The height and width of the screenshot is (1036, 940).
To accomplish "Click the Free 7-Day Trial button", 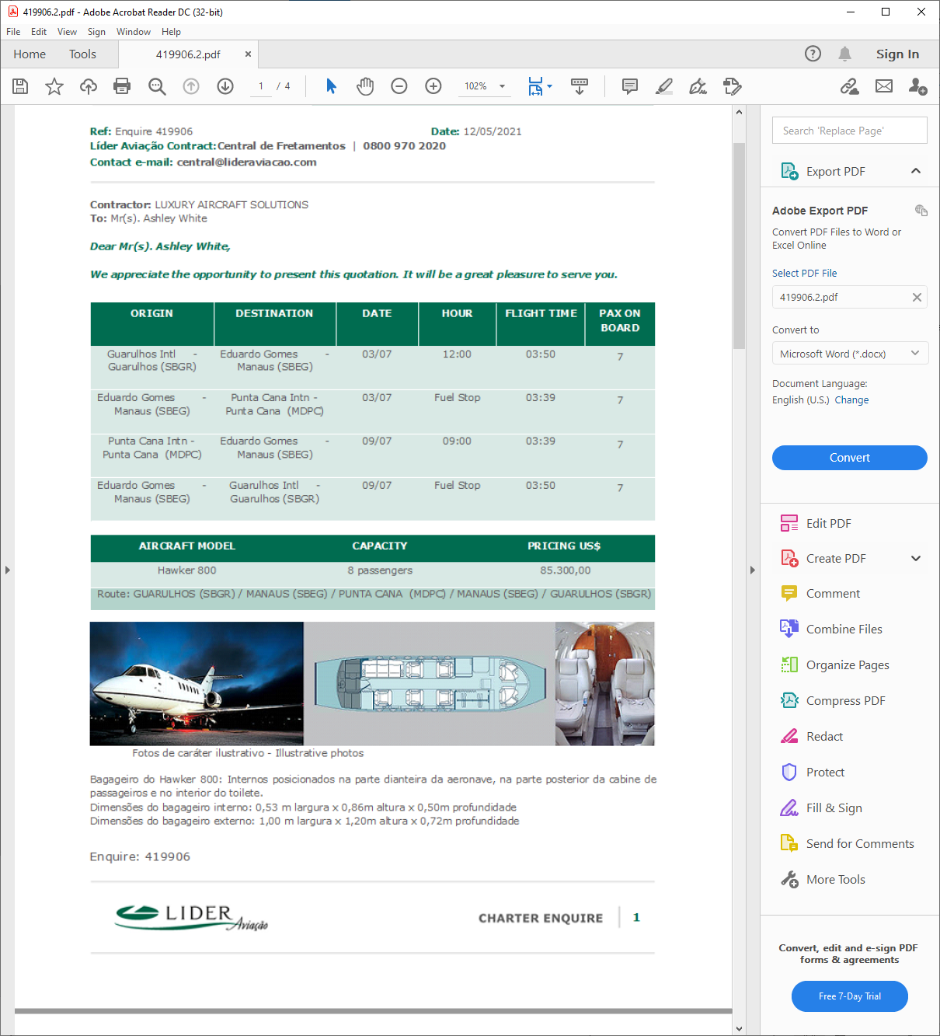I will [x=850, y=996].
